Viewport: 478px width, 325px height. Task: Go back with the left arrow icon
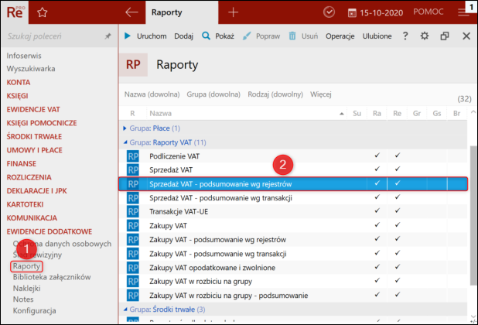131,12
